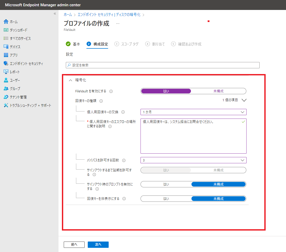Open エンドポイント セキュリティ in the sidebar

[26, 63]
